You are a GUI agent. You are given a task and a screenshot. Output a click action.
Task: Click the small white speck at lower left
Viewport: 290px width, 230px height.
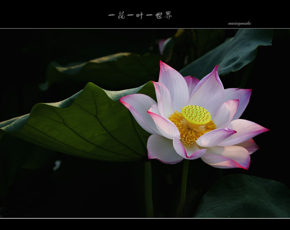tap(57, 165)
